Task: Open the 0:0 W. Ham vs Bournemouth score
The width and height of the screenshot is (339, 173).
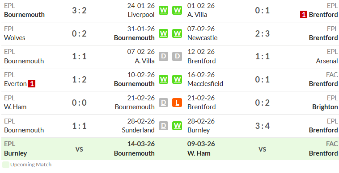Action: pyautogui.click(x=79, y=103)
